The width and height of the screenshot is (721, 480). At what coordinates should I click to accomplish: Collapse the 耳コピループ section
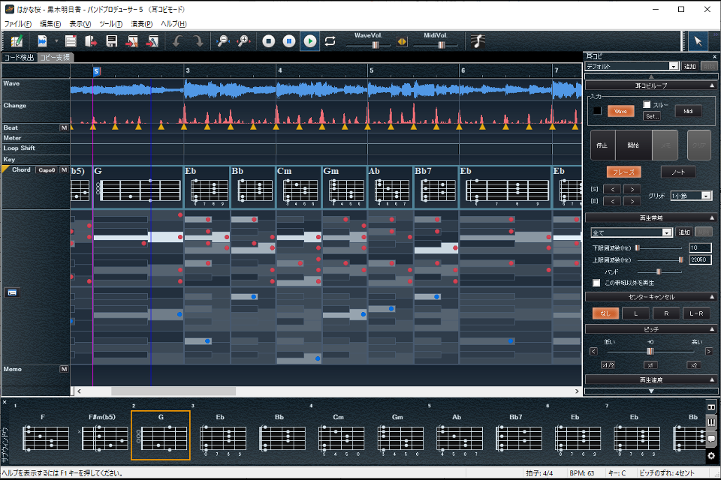[711, 85]
